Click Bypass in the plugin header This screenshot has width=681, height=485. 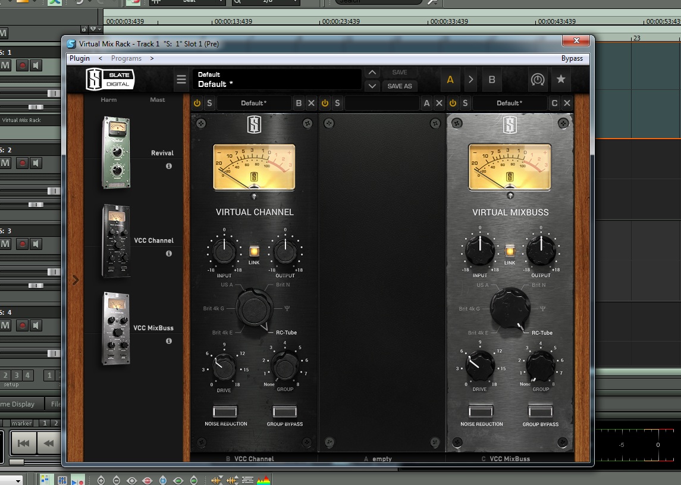point(572,58)
